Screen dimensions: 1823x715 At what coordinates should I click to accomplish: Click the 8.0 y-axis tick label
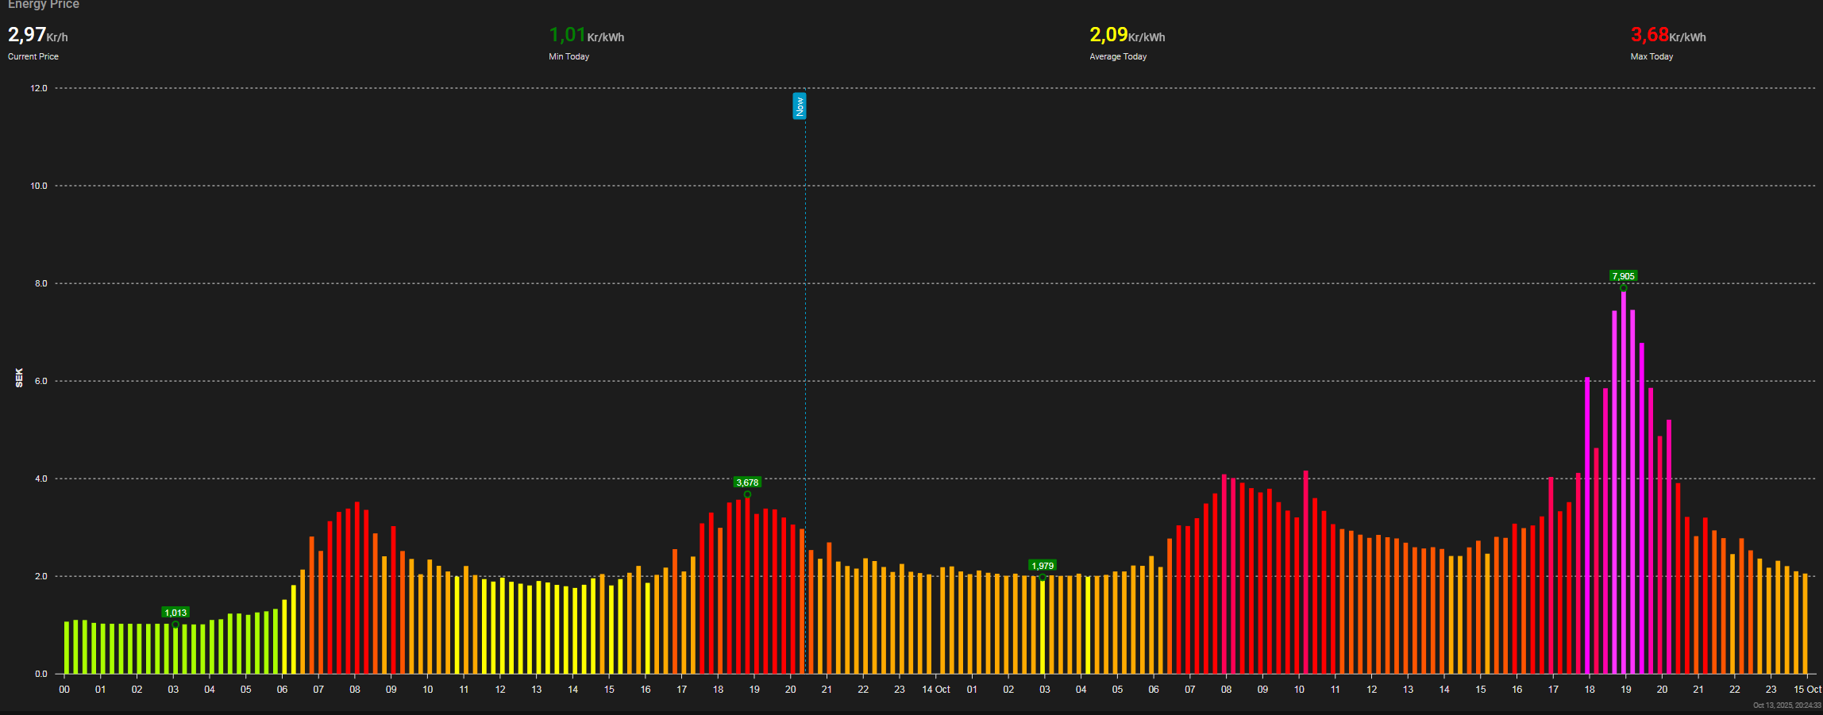[40, 283]
